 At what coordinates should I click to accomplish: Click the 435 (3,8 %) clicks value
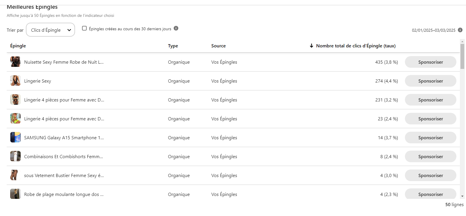point(387,62)
